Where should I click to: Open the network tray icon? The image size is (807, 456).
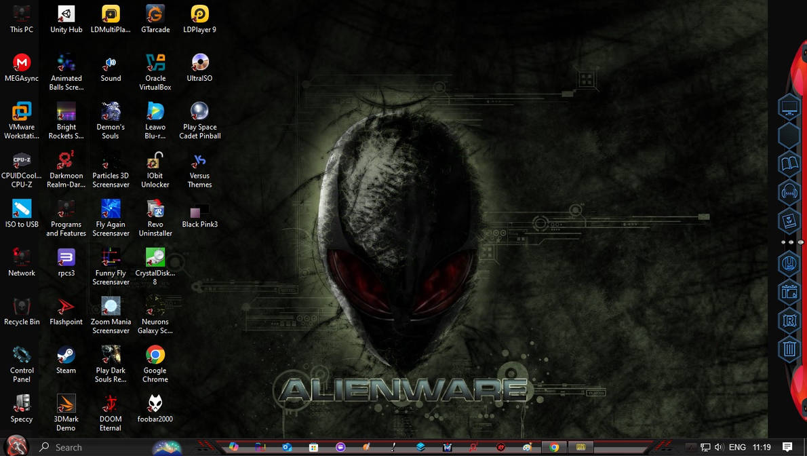point(705,446)
